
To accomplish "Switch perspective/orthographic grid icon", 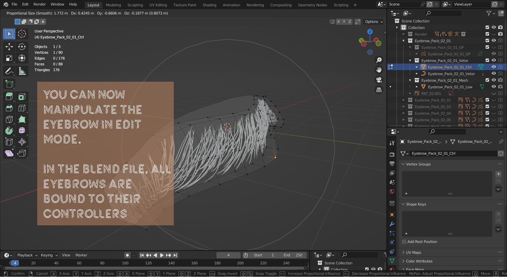I will (x=379, y=90).
